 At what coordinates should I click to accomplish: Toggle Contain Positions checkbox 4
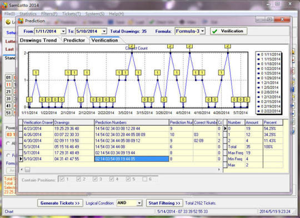[112, 179]
